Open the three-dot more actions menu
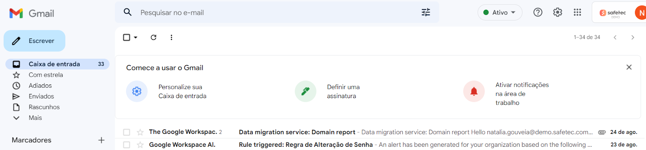 pyautogui.click(x=171, y=37)
